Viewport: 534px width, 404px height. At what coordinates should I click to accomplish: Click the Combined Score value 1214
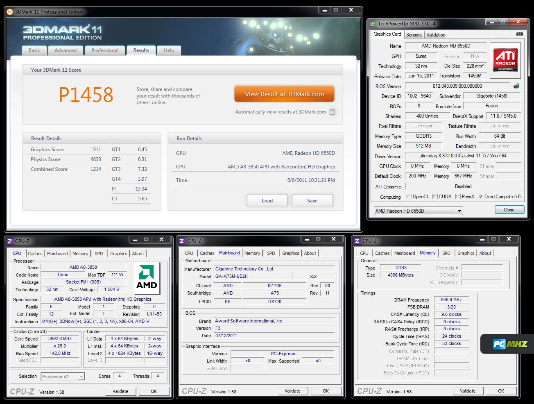coord(96,169)
